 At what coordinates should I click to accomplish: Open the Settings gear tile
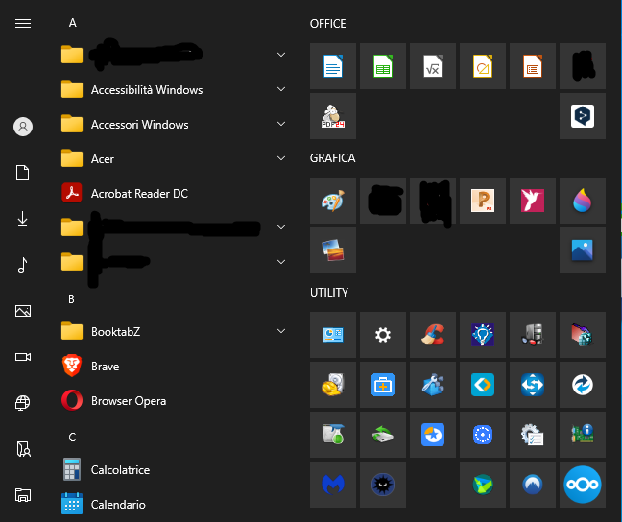[x=383, y=335]
